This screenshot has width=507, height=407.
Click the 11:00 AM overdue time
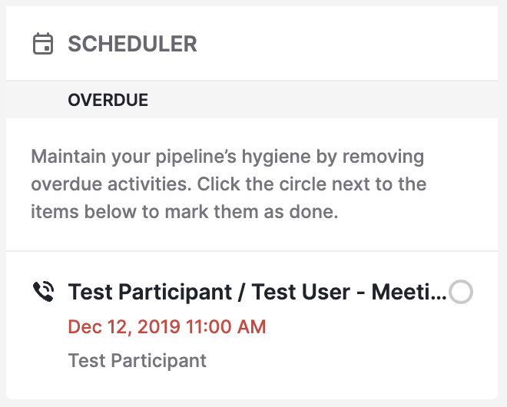point(226,326)
